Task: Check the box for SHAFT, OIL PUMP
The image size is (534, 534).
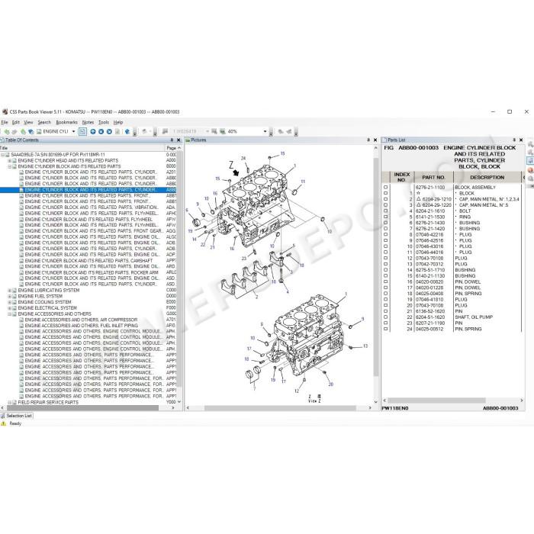Action: pyautogui.click(x=385, y=317)
